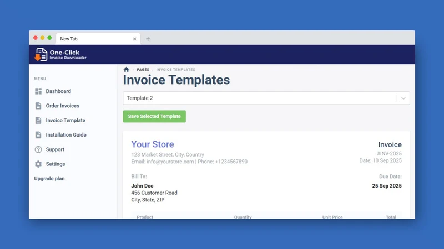The height and width of the screenshot is (249, 444).
Task: Click the Bill To: label
Action: point(139,177)
